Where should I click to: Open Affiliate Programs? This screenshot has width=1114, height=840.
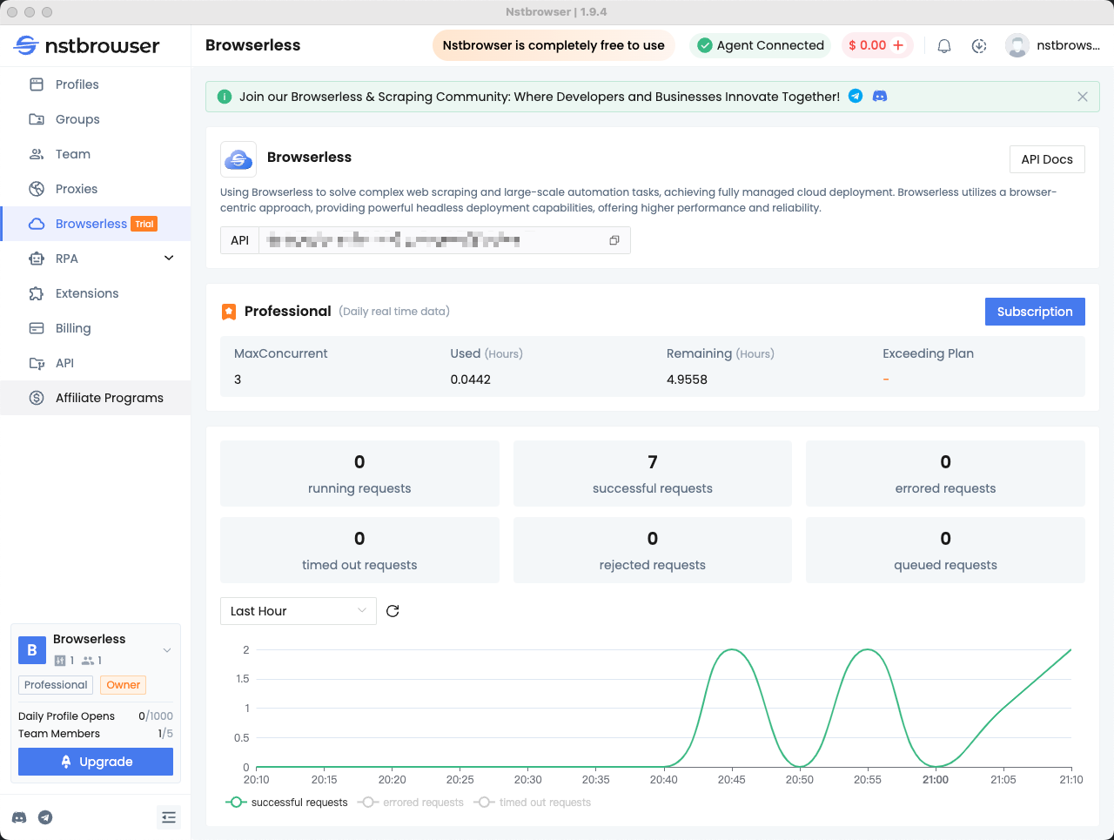coord(96,398)
